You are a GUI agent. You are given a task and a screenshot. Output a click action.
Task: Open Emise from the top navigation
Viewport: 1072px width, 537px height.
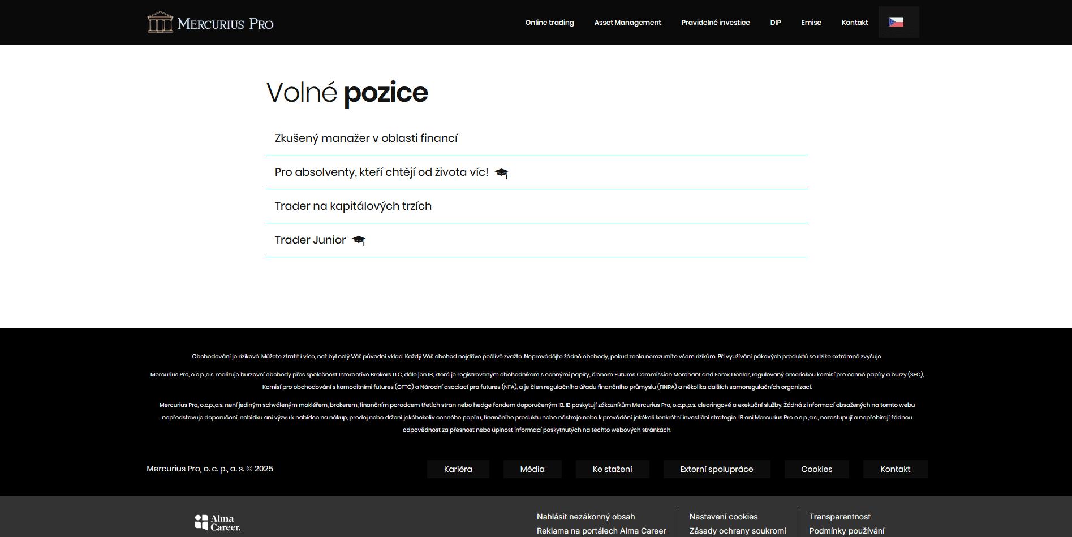[x=811, y=23]
